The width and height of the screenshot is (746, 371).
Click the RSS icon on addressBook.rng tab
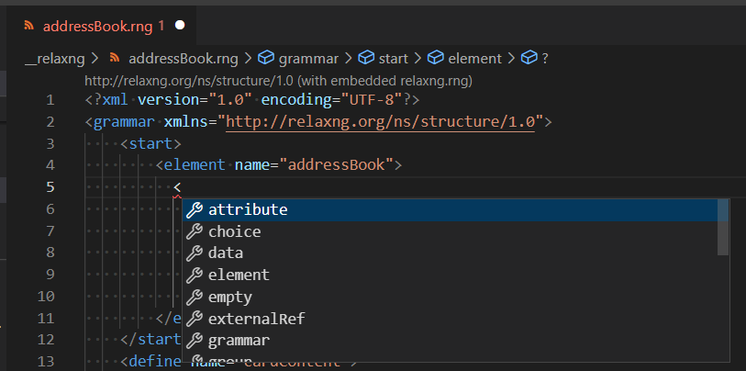(x=28, y=26)
